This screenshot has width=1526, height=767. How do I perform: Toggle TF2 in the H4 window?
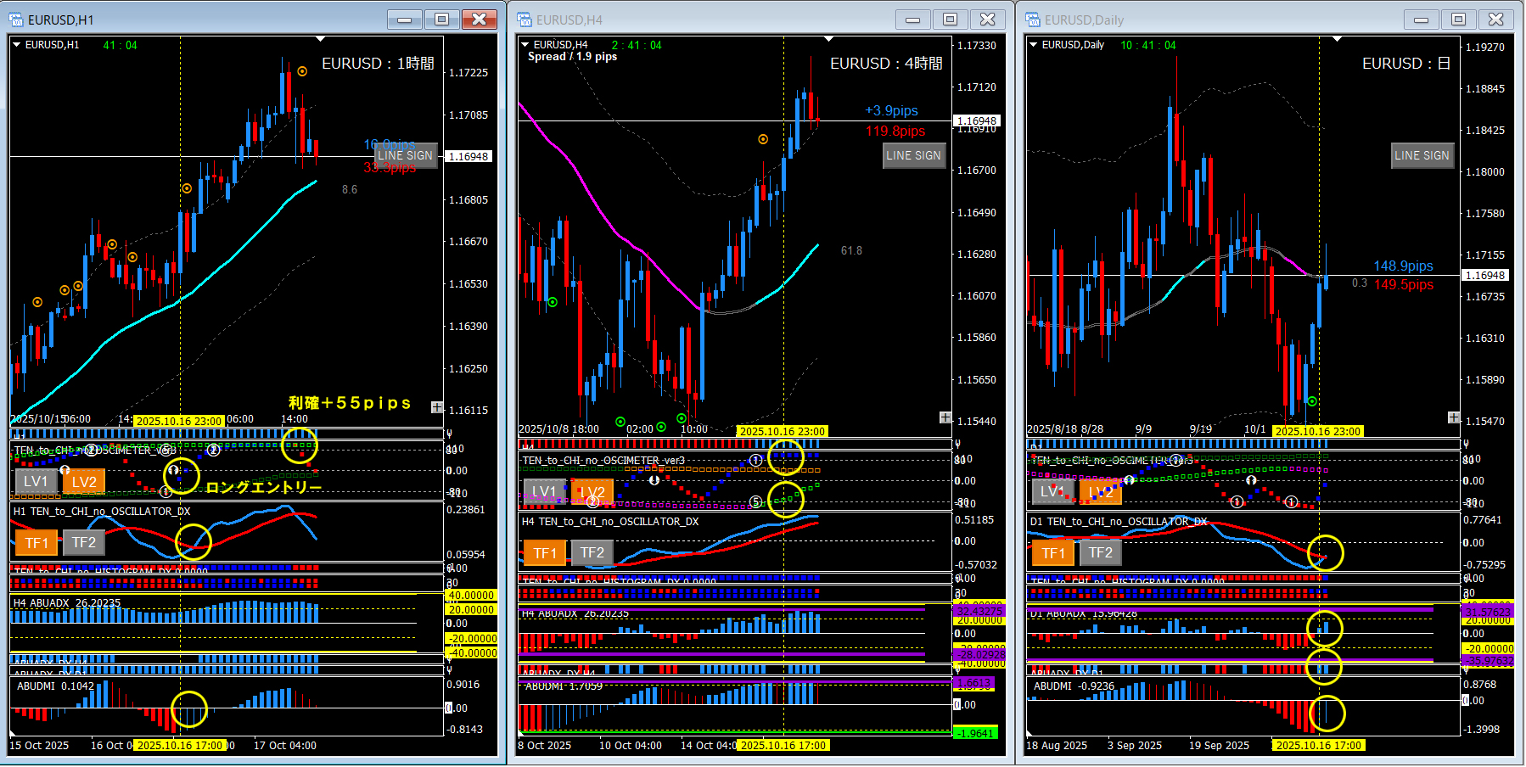click(592, 553)
